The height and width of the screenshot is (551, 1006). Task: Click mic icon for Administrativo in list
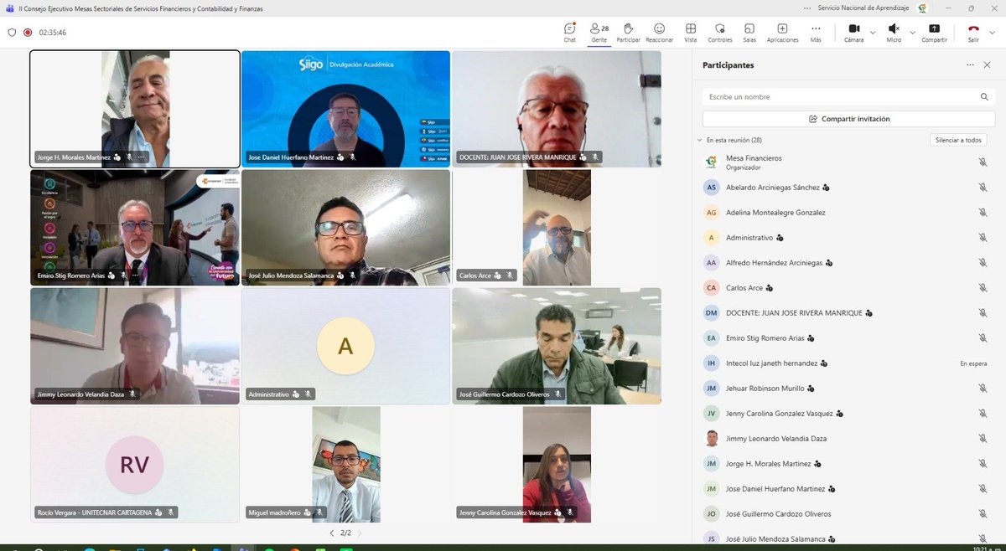983,238
